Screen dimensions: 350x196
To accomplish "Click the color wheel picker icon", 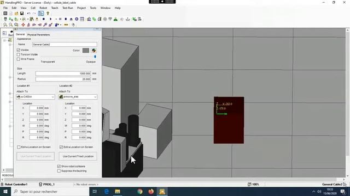I will [x=94, y=51].
